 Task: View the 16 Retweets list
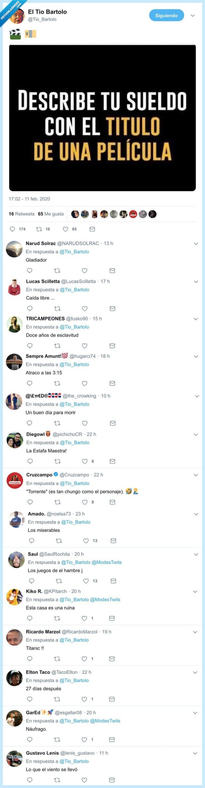(21, 214)
